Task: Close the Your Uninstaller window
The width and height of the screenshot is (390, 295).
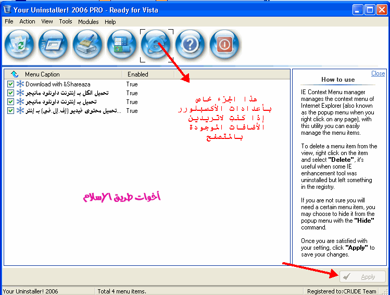Action: (382, 10)
